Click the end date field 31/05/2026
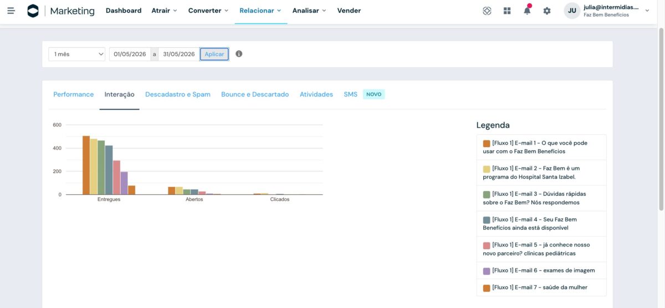Screen dimensions: 665x308 pos(178,54)
